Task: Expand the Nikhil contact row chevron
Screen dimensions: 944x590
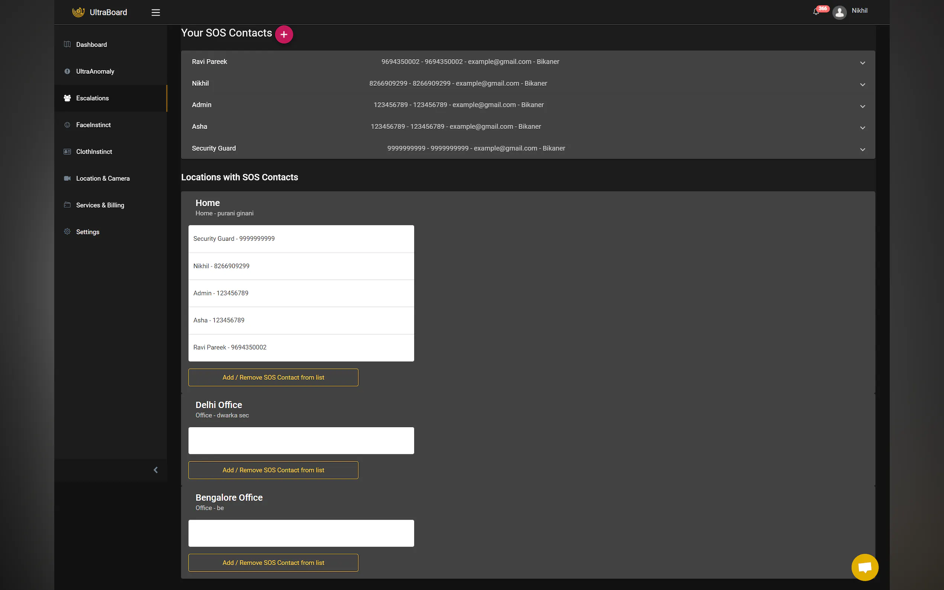Action: (x=863, y=85)
